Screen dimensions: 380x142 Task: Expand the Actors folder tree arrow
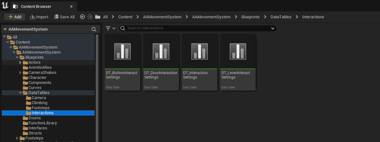pos(20,62)
